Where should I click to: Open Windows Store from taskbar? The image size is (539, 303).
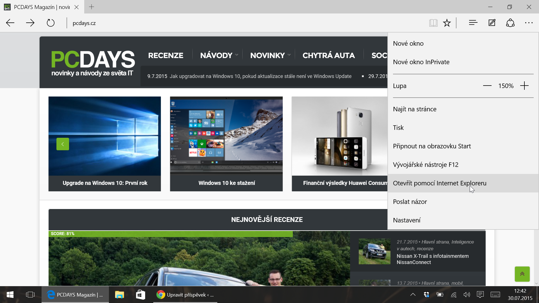140,295
